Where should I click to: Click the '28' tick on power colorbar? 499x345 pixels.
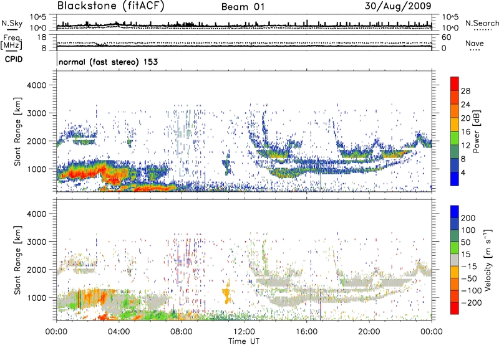coord(465,91)
